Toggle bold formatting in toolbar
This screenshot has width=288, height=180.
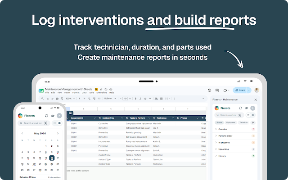[135, 99]
